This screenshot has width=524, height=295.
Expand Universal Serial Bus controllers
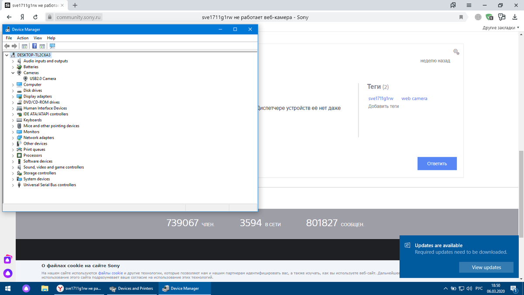[13, 185]
